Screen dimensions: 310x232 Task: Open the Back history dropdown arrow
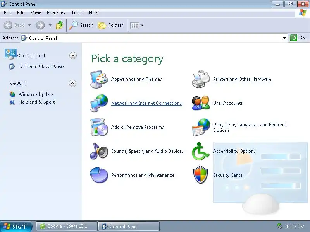tap(30, 25)
